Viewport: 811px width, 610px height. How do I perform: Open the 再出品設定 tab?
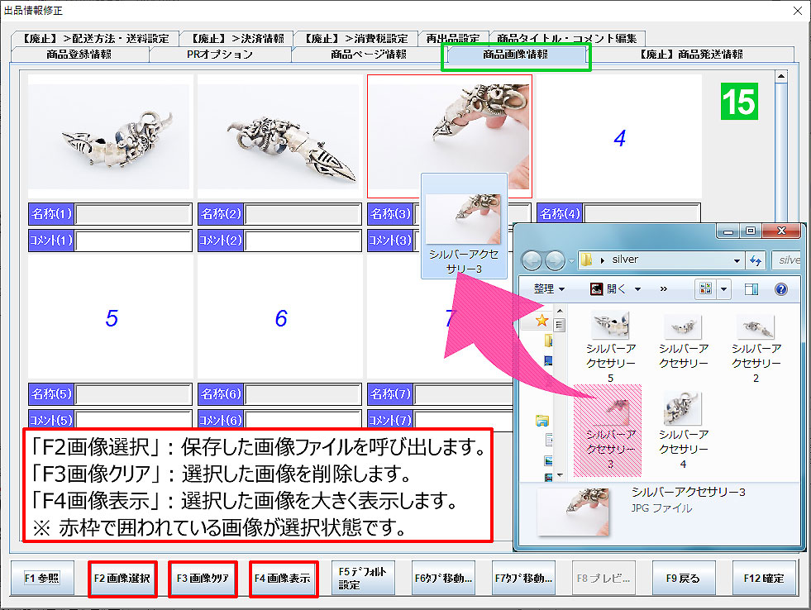coord(453,37)
